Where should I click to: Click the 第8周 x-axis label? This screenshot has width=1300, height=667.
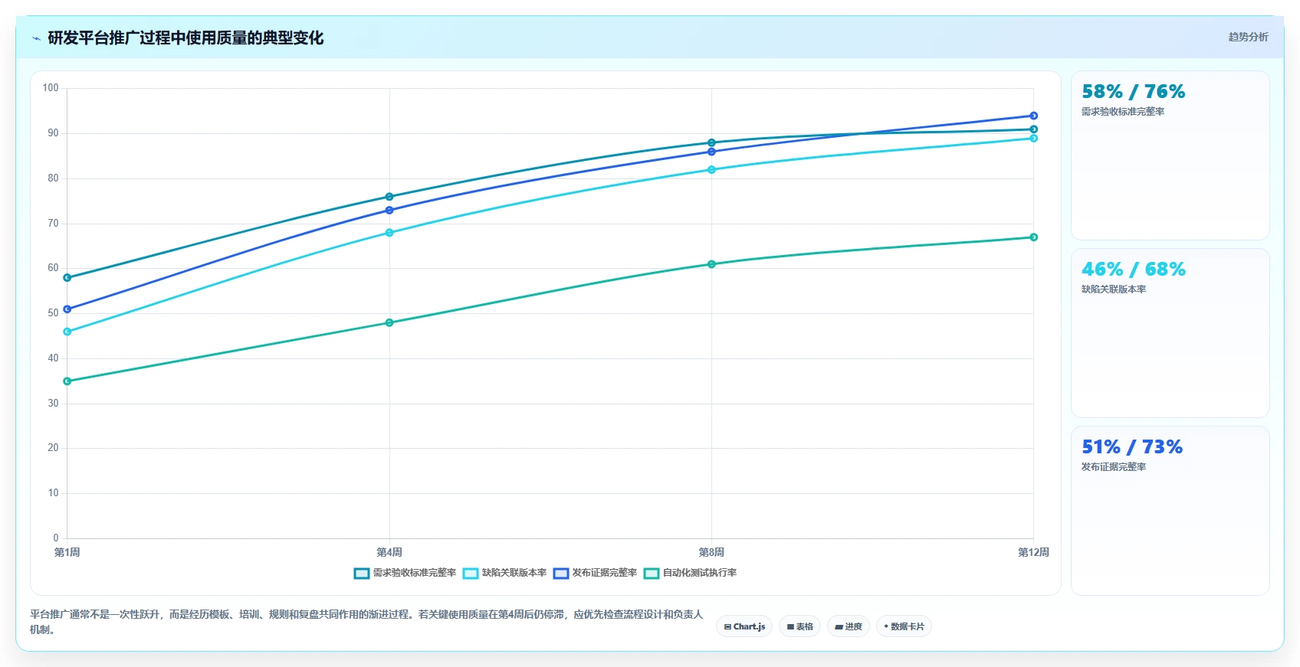pos(711,552)
